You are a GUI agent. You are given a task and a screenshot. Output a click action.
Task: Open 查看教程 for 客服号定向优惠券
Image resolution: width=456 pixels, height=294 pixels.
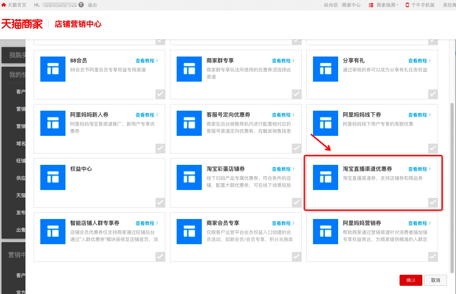(x=283, y=115)
